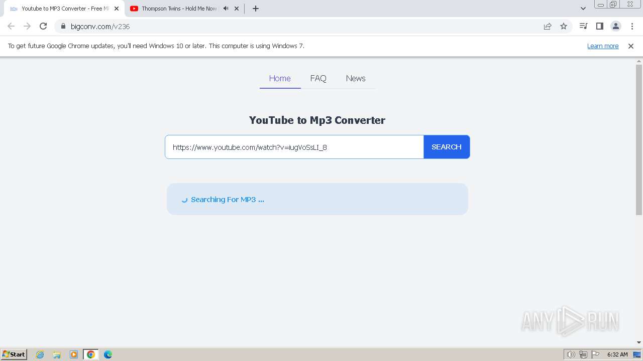Open the Home navigation tab

click(280, 78)
